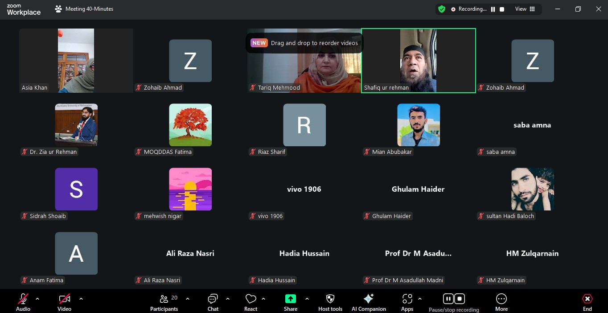Screen dimensions: 608x313
Task: End the meeting
Action: 587,302
